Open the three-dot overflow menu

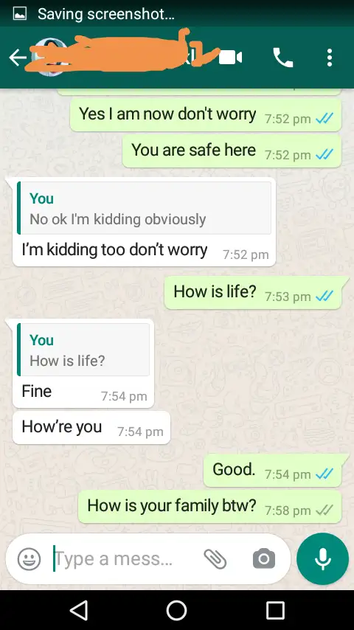pyautogui.click(x=330, y=58)
